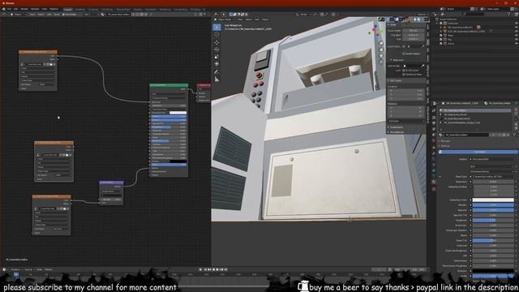519x292 pixels.
Task: Hide the Collection row via eye icon
Action: click(516, 24)
